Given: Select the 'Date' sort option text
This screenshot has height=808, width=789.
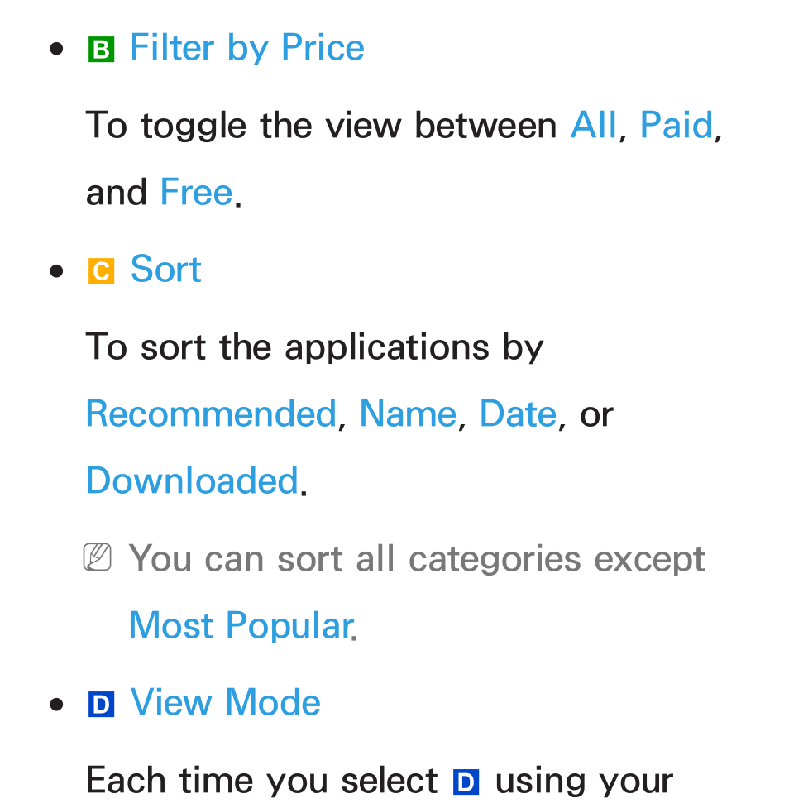Looking at the screenshot, I should pos(518,414).
